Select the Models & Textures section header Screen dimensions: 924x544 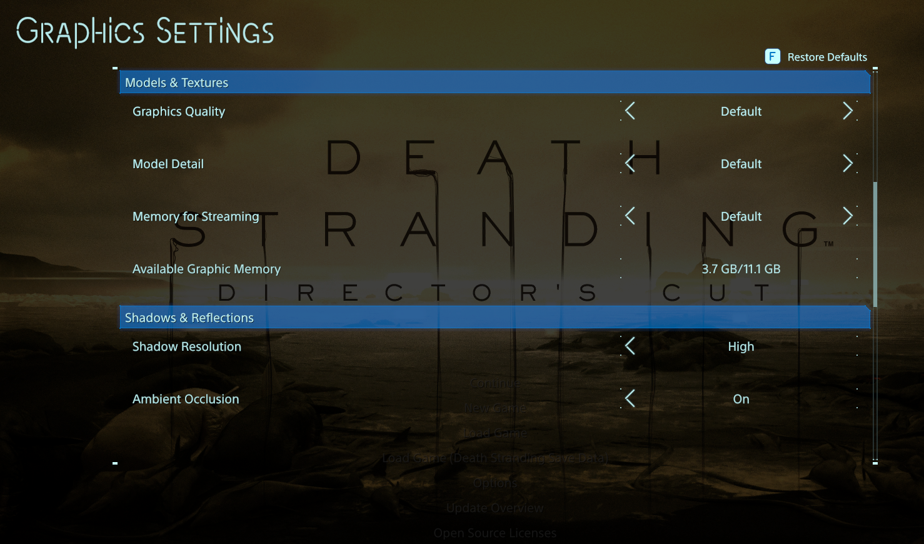[495, 83]
